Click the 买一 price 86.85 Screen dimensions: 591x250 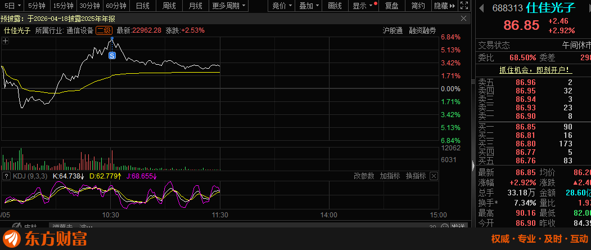click(x=526, y=127)
